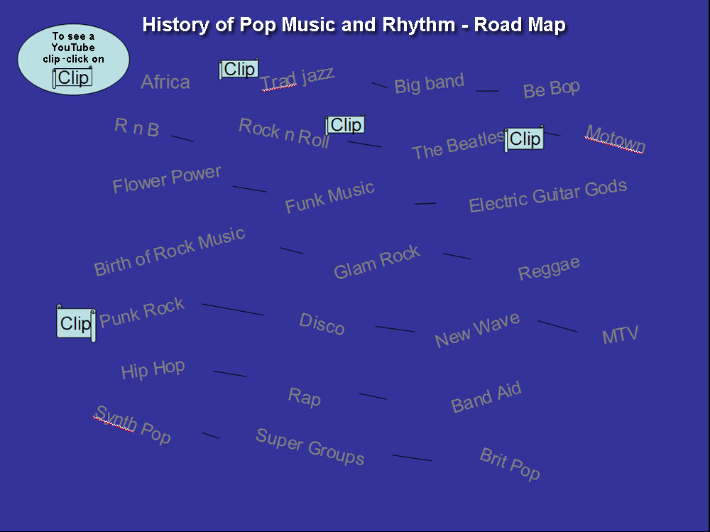Click the Rock n Roll text
710x532 pixels.
click(x=284, y=133)
